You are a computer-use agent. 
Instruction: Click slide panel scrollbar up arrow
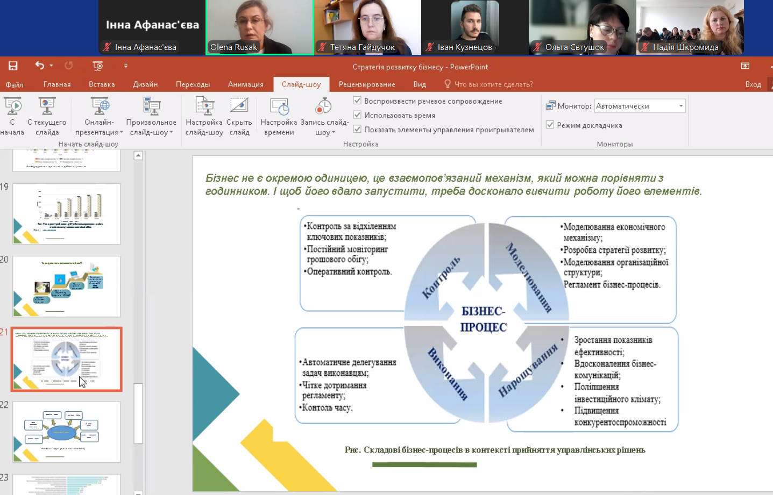coord(138,155)
